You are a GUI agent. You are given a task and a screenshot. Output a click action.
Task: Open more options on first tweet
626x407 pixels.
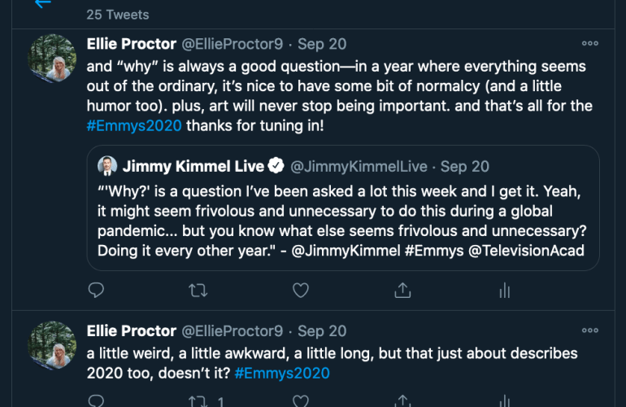[590, 43]
